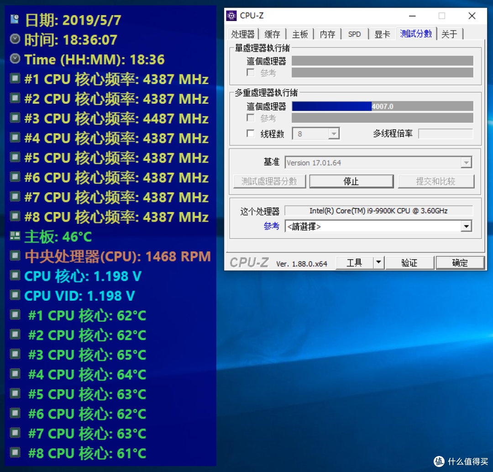Screen dimensions: 493x472
Task: Click fan icon beside 中央处理器(CPU) RPM
Action: (15, 255)
